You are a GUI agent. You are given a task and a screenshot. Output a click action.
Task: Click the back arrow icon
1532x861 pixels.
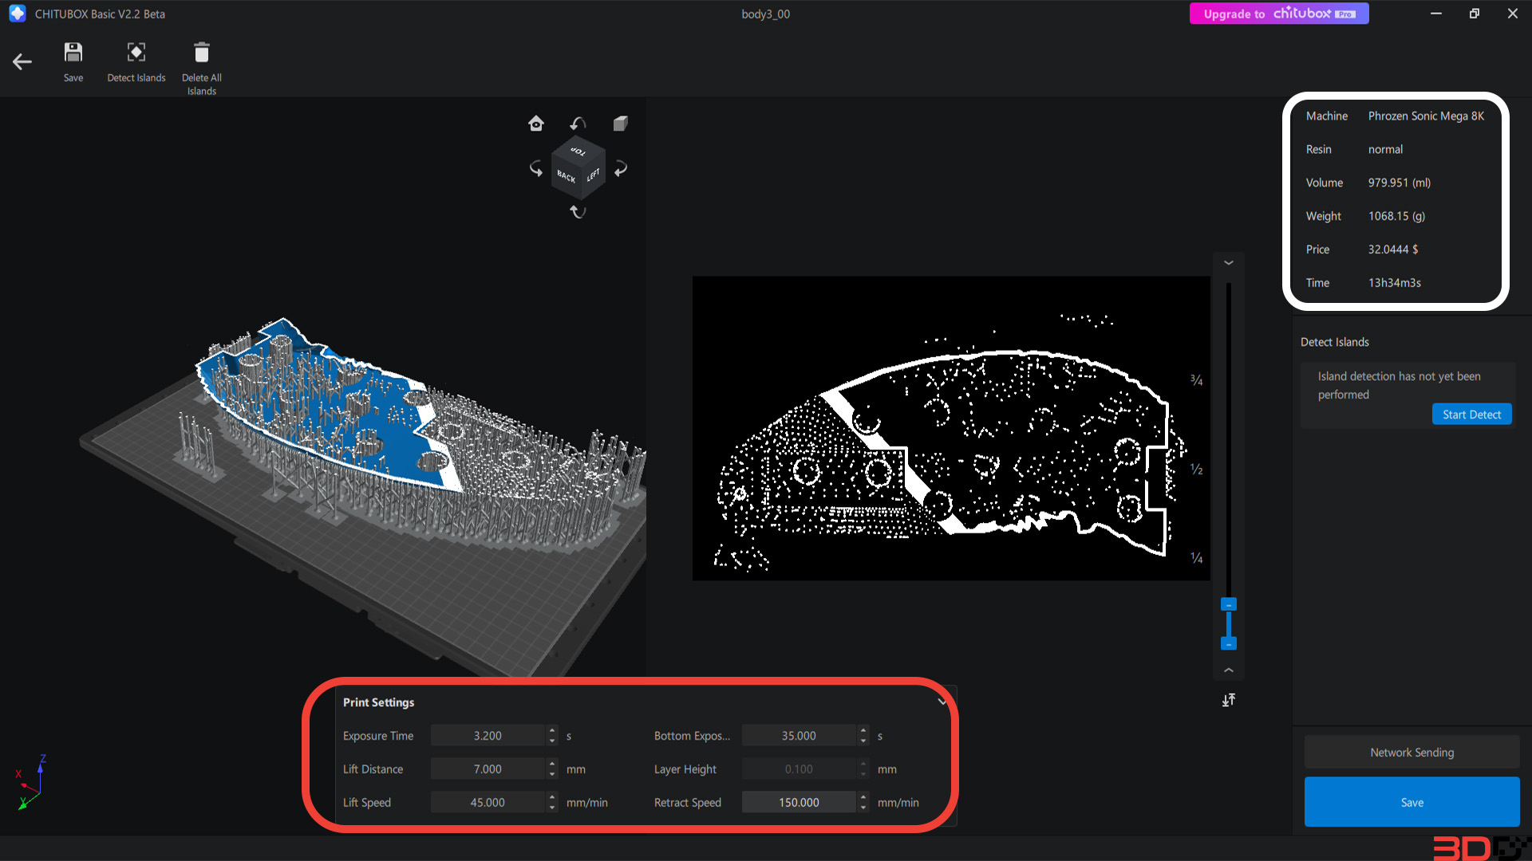click(22, 61)
